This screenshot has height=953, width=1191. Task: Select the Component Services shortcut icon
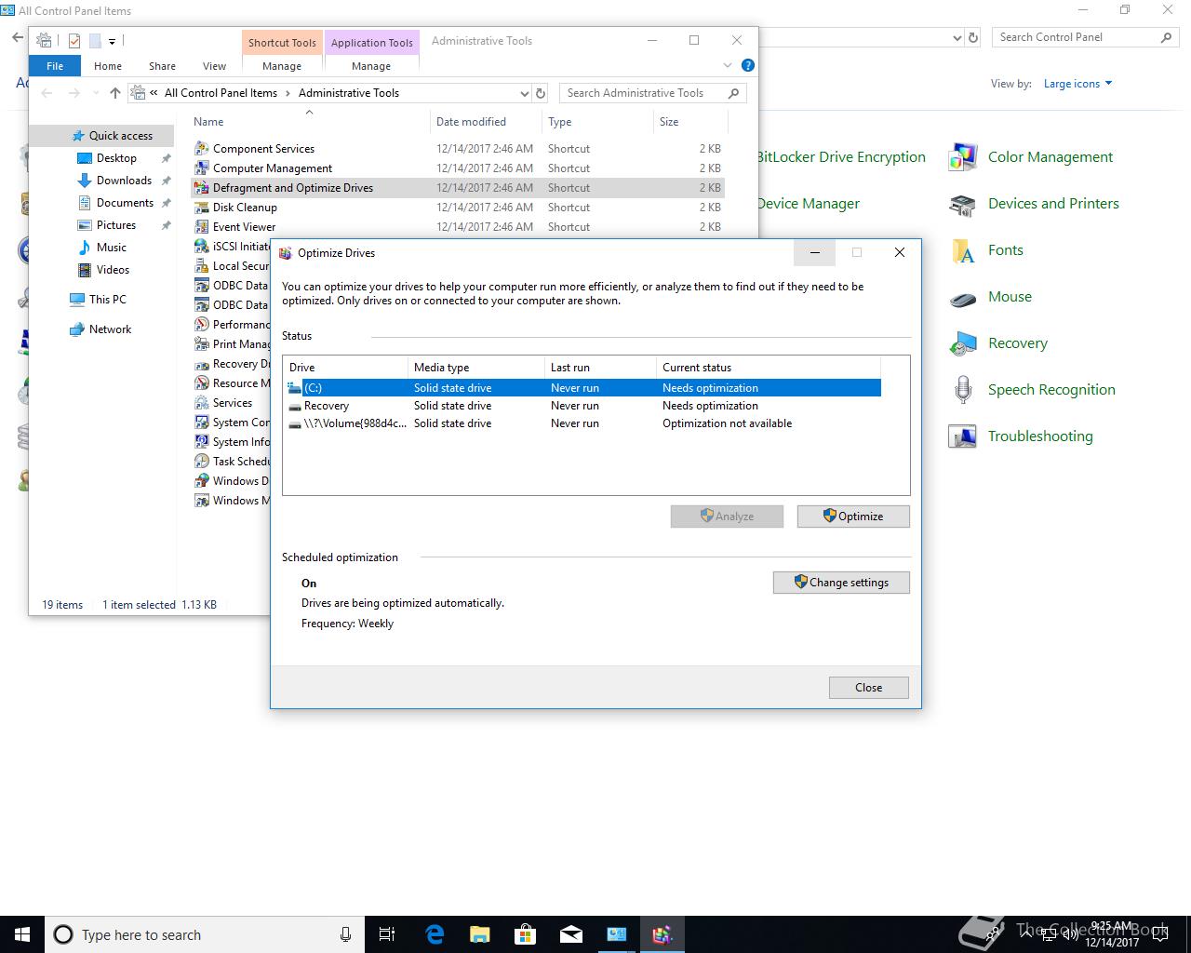tap(201, 149)
